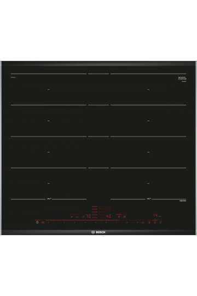Set power level 0 on the slider
This screenshot has width=197, height=296.
48,223
